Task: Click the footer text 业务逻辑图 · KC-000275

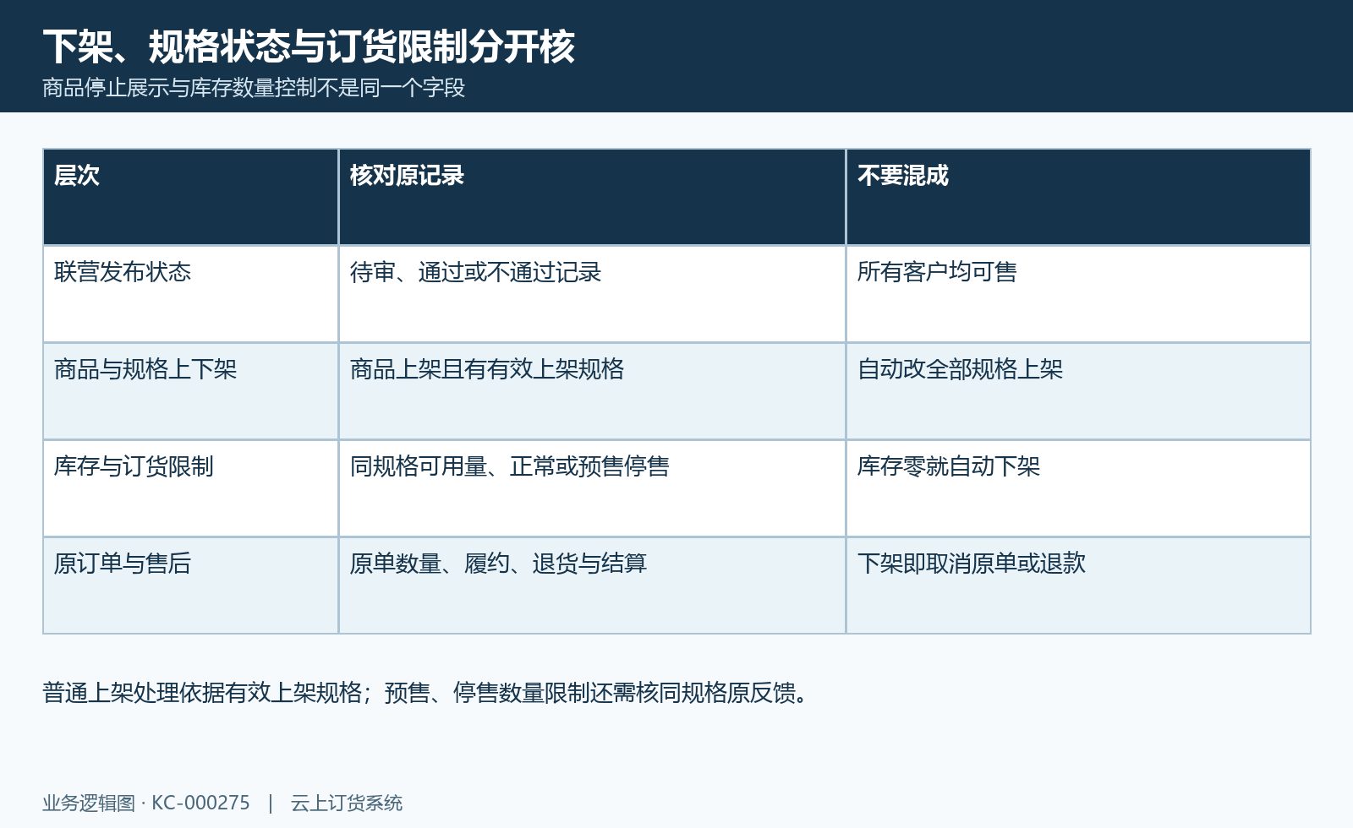Action: (x=146, y=803)
